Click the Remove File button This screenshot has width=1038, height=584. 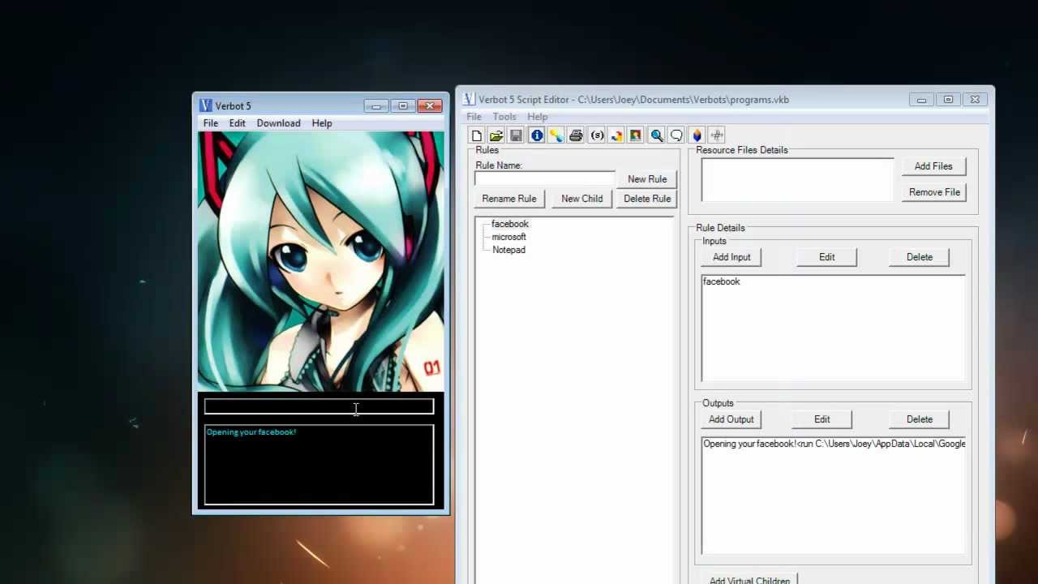tap(934, 192)
